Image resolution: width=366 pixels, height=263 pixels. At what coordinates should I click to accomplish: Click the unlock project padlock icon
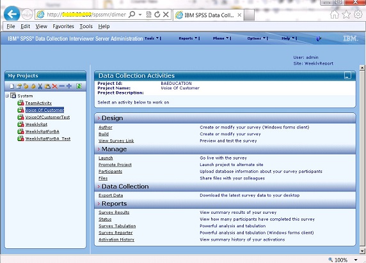(x=26, y=86)
